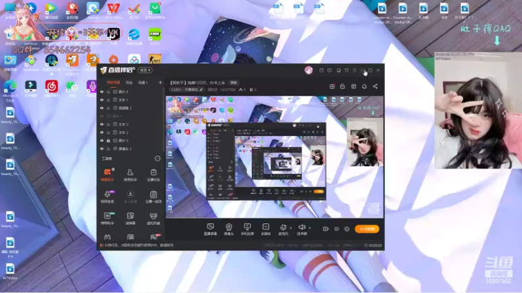Open the mode pill next to app logo

tap(145, 70)
